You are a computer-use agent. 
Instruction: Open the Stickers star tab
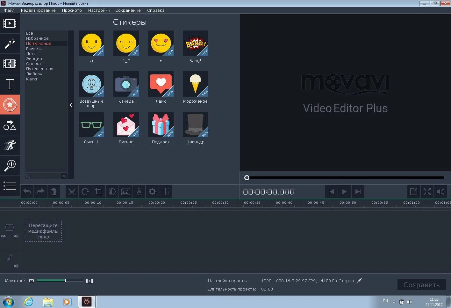click(10, 105)
